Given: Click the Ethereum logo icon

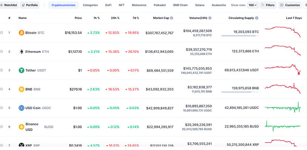Looking at the screenshot, I should point(21,52).
